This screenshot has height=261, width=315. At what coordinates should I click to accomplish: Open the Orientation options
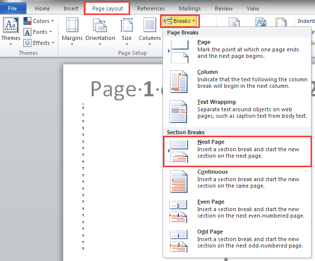pos(100,29)
